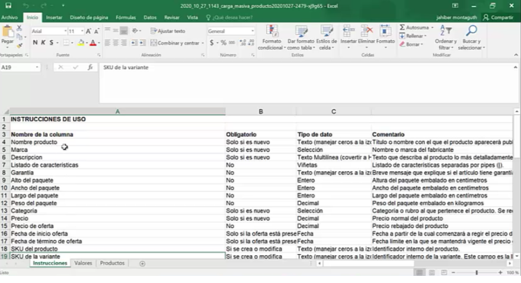This screenshot has height=283, width=521.
Task: Switch to the Datos tab
Action: coord(150,17)
